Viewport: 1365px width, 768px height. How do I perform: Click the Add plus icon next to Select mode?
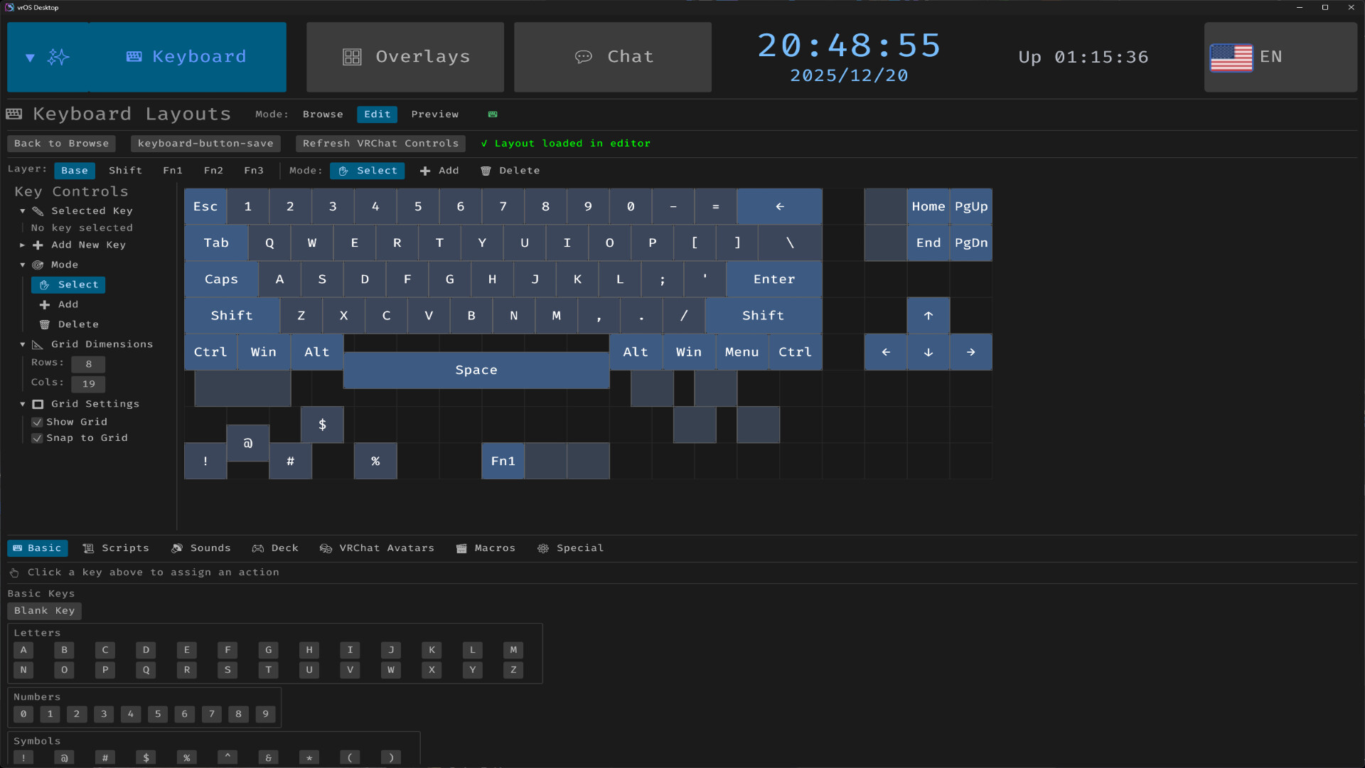click(424, 171)
